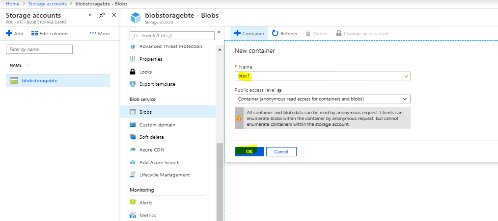498x221 pixels.
Task: Click the + Container toolbar button
Action: click(249, 33)
